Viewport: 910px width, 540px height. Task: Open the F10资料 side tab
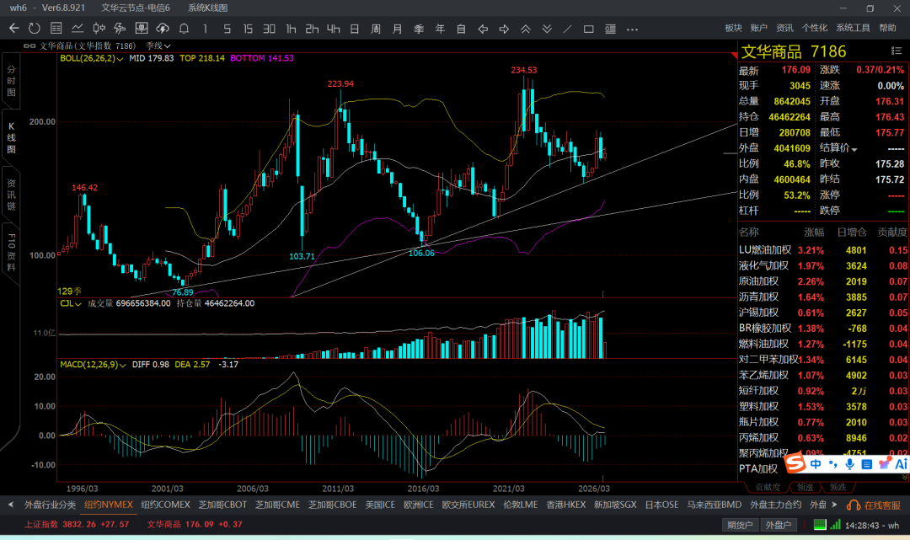click(11, 253)
